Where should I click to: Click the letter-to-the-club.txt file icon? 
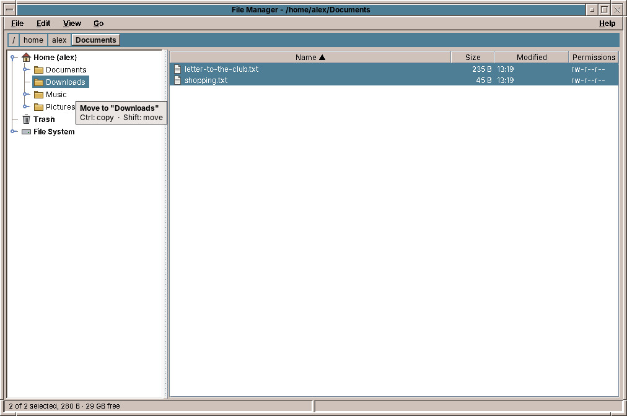coord(178,69)
